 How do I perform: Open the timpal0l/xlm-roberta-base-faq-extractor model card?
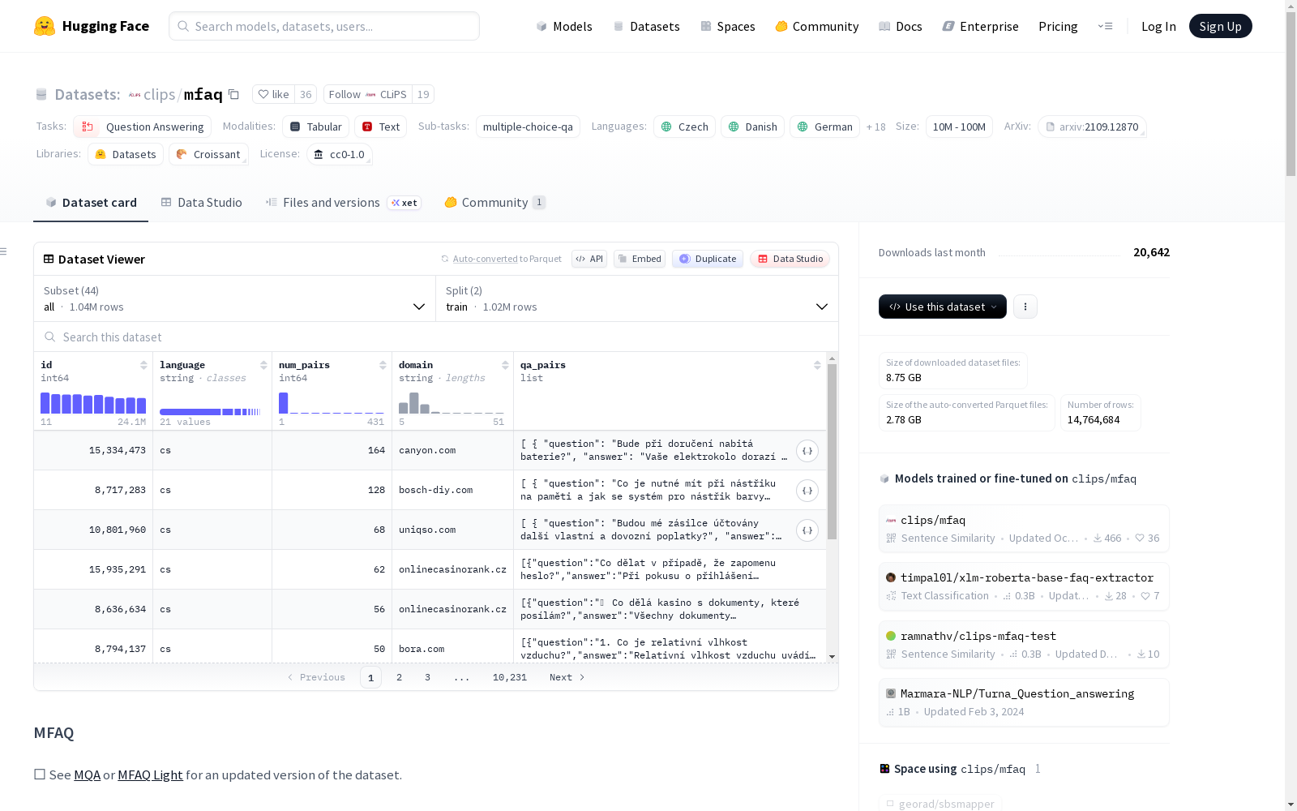coord(1024,586)
